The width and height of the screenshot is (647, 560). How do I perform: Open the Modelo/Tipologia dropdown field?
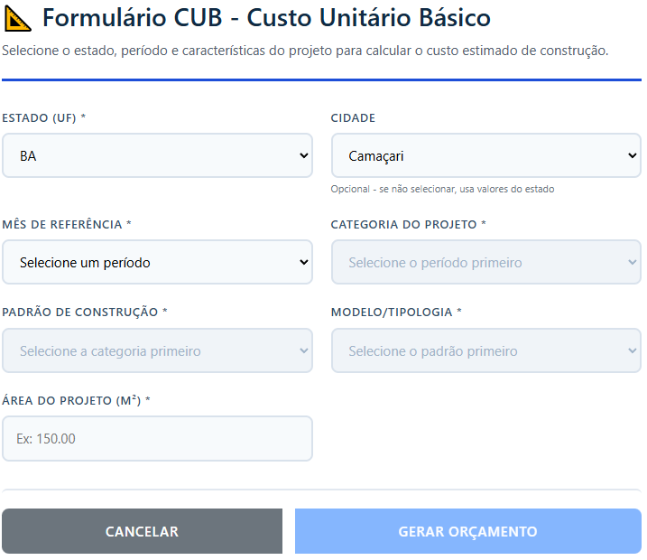pos(485,350)
